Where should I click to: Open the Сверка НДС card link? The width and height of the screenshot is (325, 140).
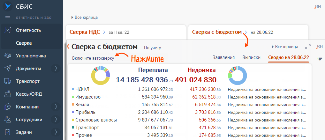tap(85, 32)
